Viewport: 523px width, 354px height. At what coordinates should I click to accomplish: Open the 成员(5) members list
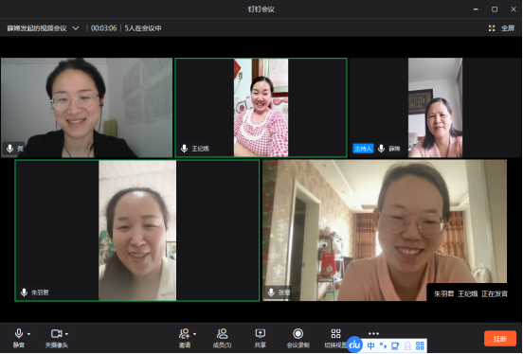(x=222, y=338)
